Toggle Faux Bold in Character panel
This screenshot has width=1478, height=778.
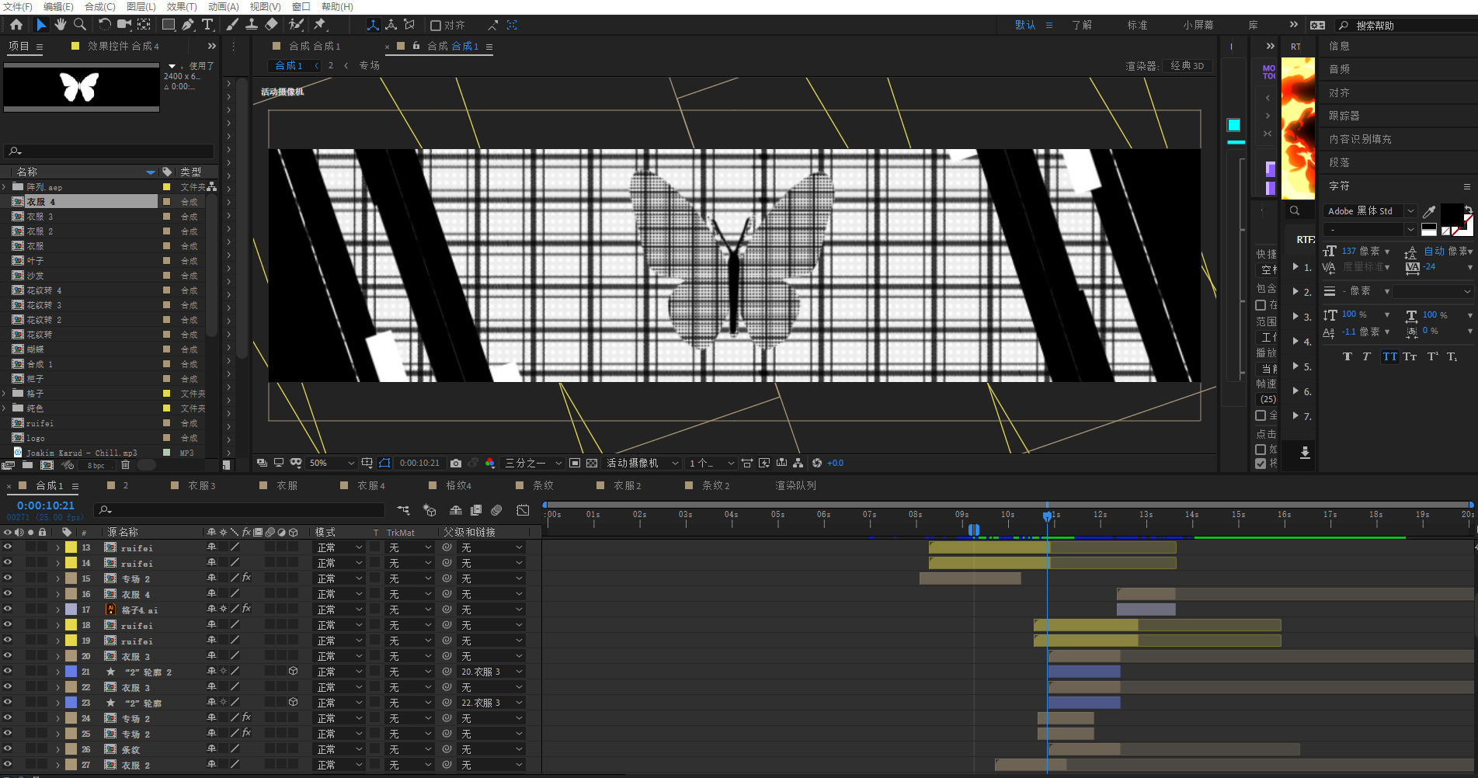click(x=1347, y=356)
